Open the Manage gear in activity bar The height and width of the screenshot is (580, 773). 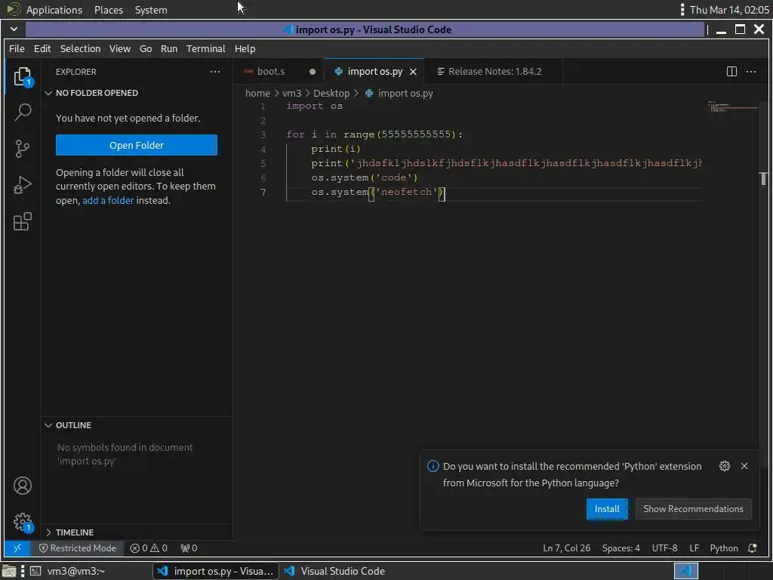click(x=22, y=521)
